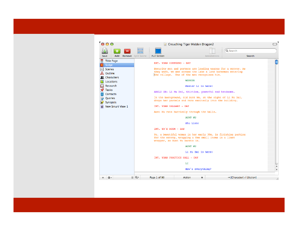Open the Contacts view
The image size is (299, 231).
click(x=117, y=94)
